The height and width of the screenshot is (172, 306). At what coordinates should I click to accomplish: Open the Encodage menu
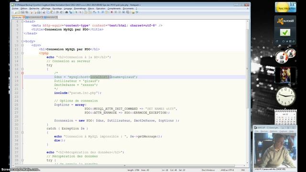pyautogui.click(x=57, y=9)
